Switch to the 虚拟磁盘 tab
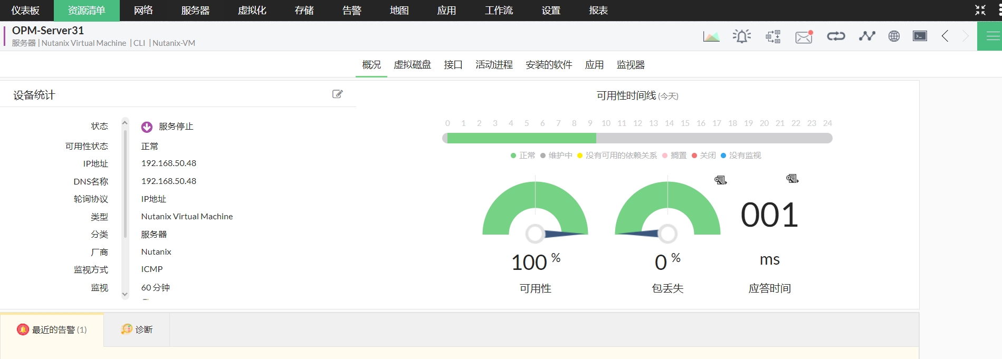 click(x=413, y=65)
